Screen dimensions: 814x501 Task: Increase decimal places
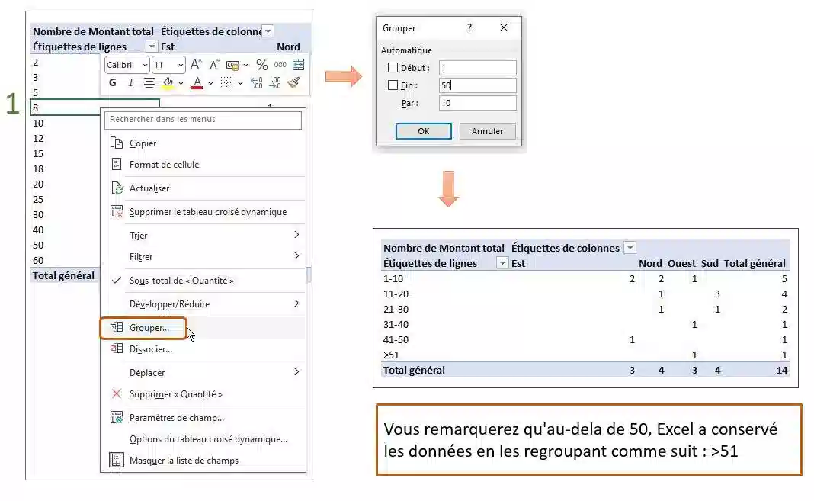click(256, 82)
